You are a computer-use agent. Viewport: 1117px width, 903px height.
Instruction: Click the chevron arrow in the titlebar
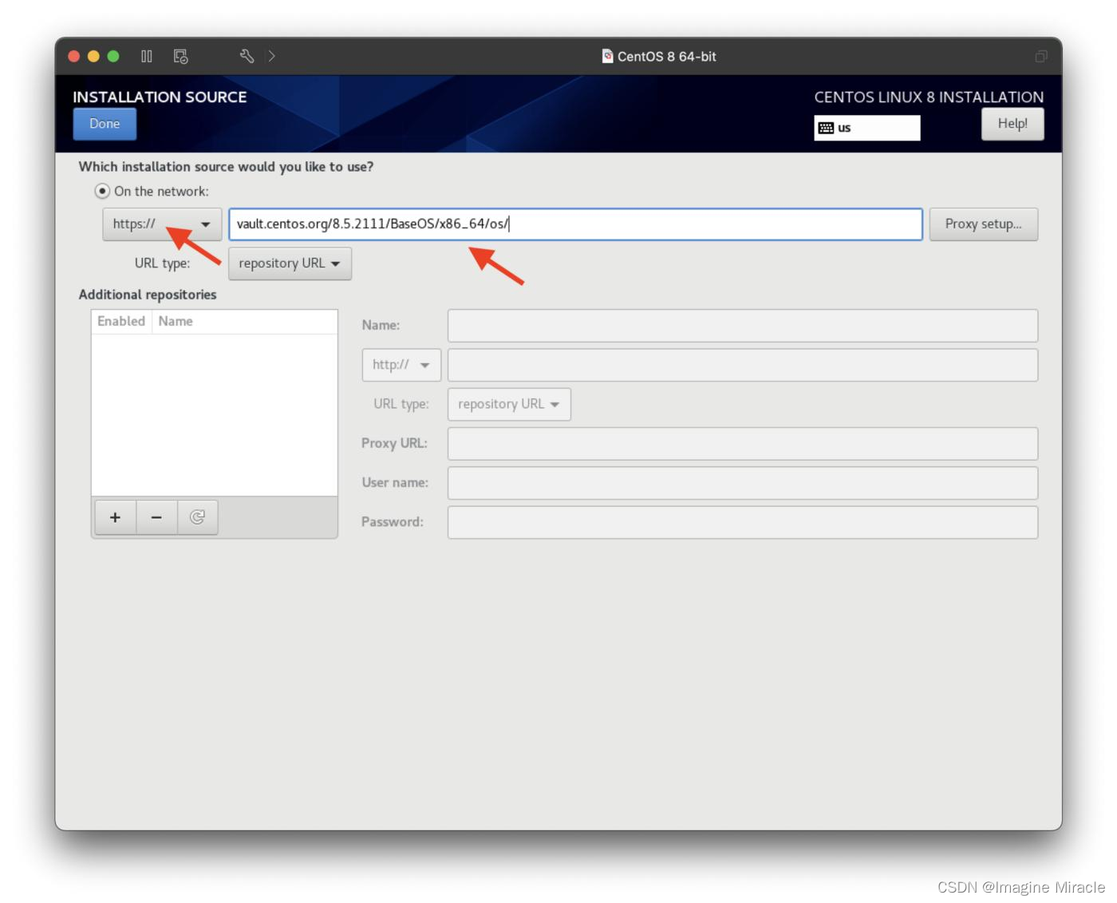pyautogui.click(x=271, y=56)
